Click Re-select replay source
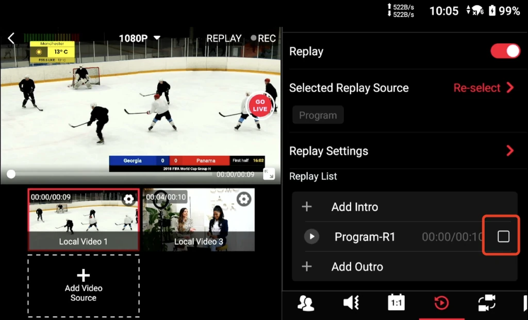Viewport: 528px width, 320px height. tap(484, 88)
